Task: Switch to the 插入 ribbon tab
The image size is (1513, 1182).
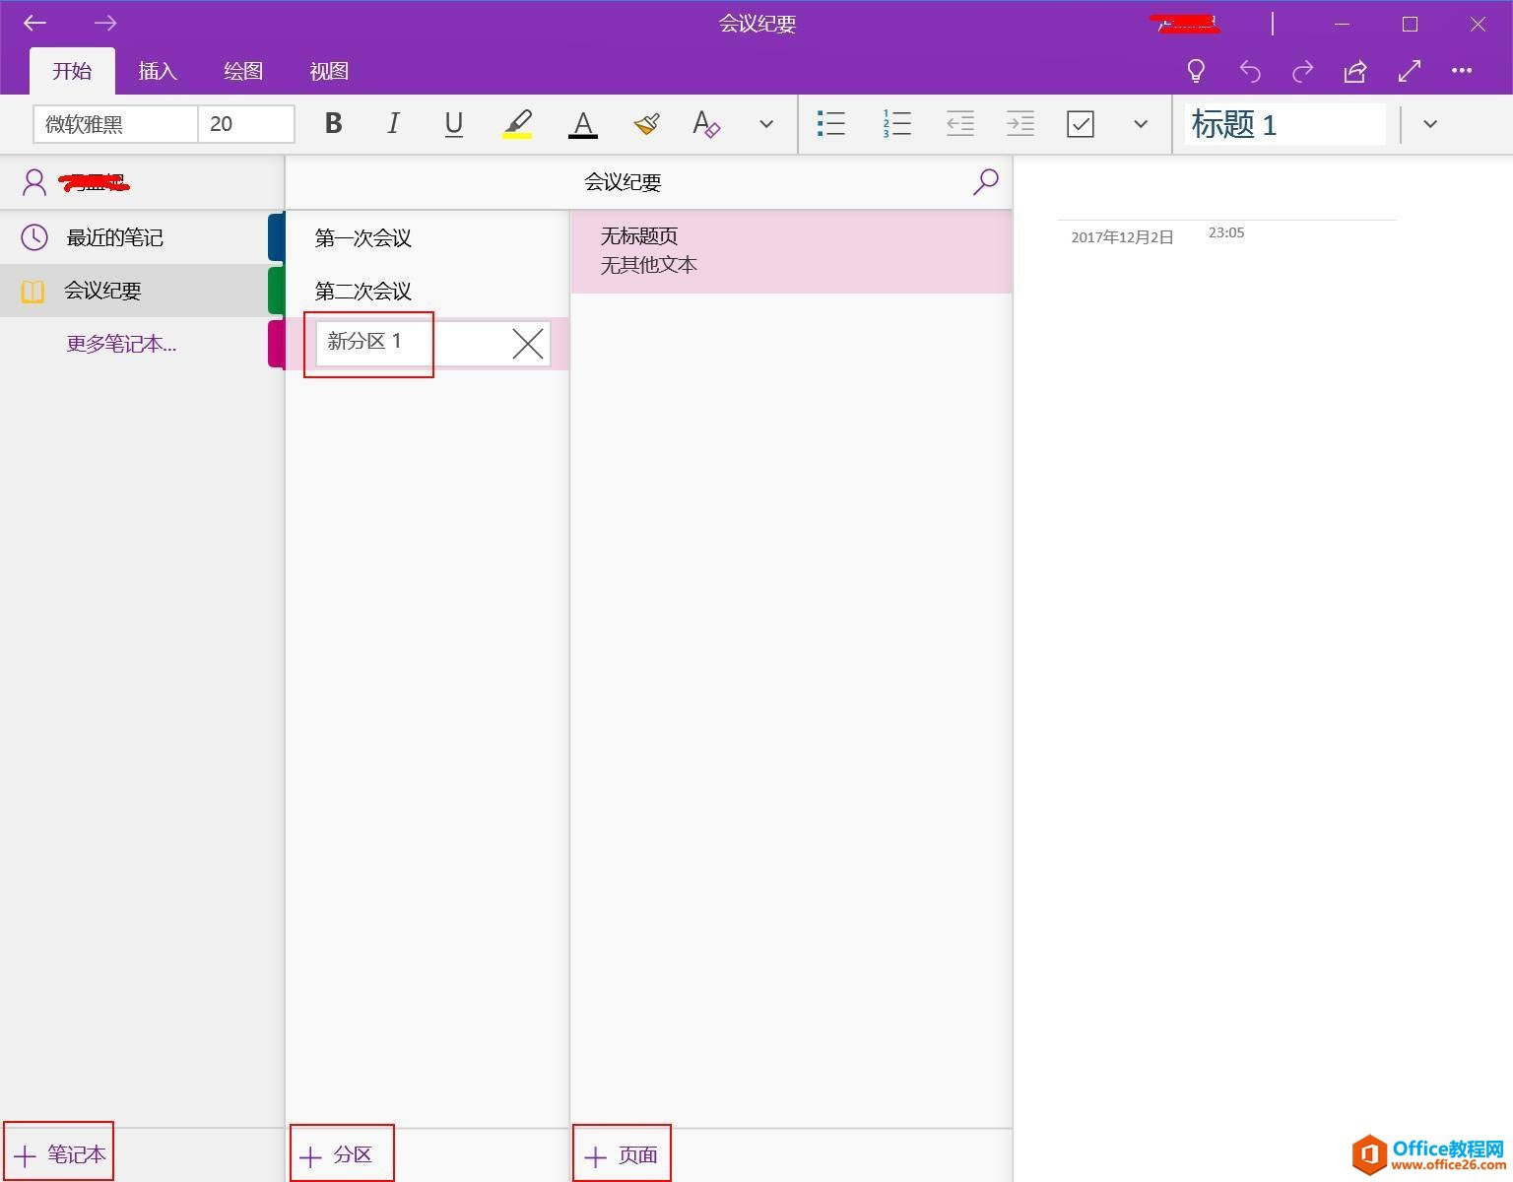Action: click(x=157, y=70)
